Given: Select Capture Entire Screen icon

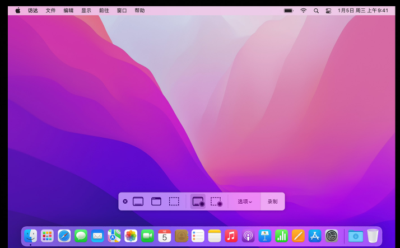Looking at the screenshot, I should coord(138,202).
